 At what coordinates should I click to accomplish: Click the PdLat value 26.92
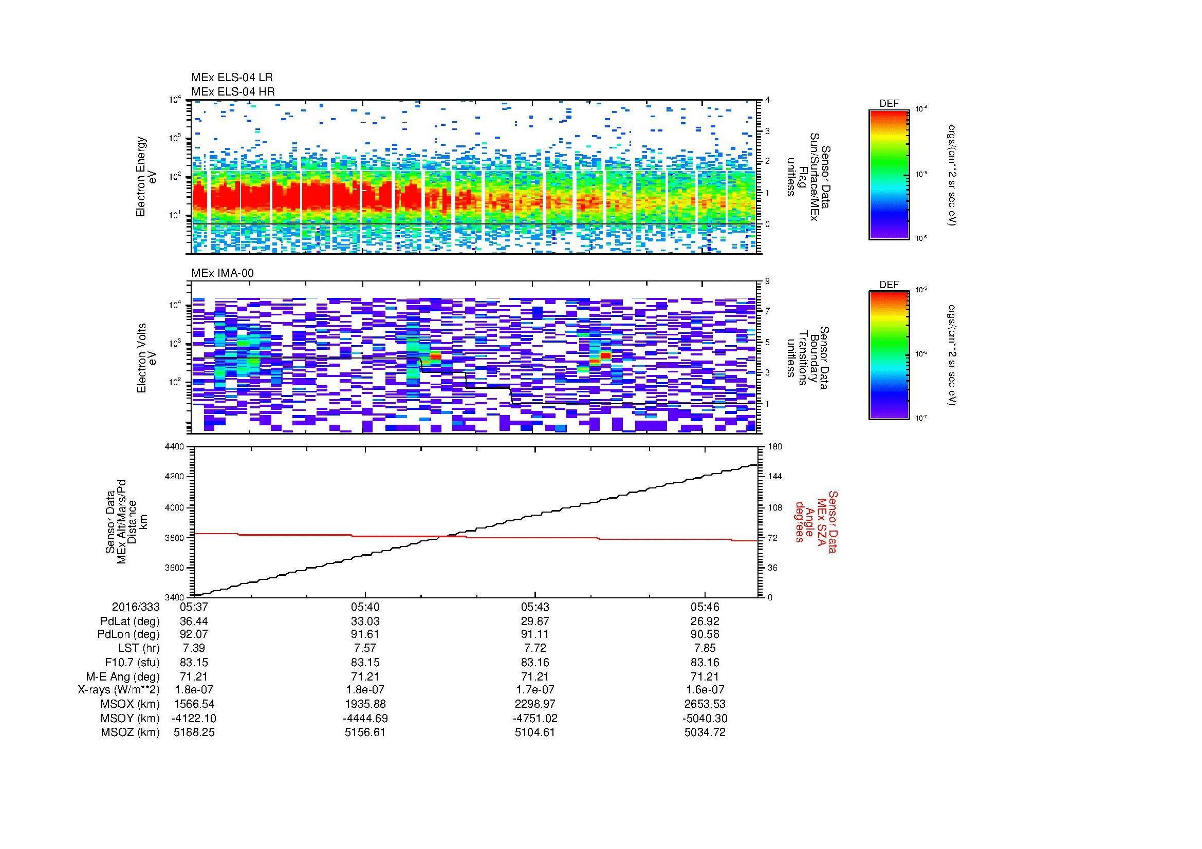(705, 621)
